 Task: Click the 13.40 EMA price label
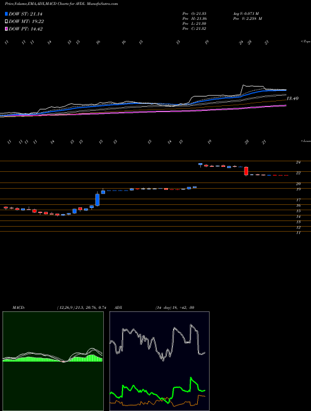292,98
